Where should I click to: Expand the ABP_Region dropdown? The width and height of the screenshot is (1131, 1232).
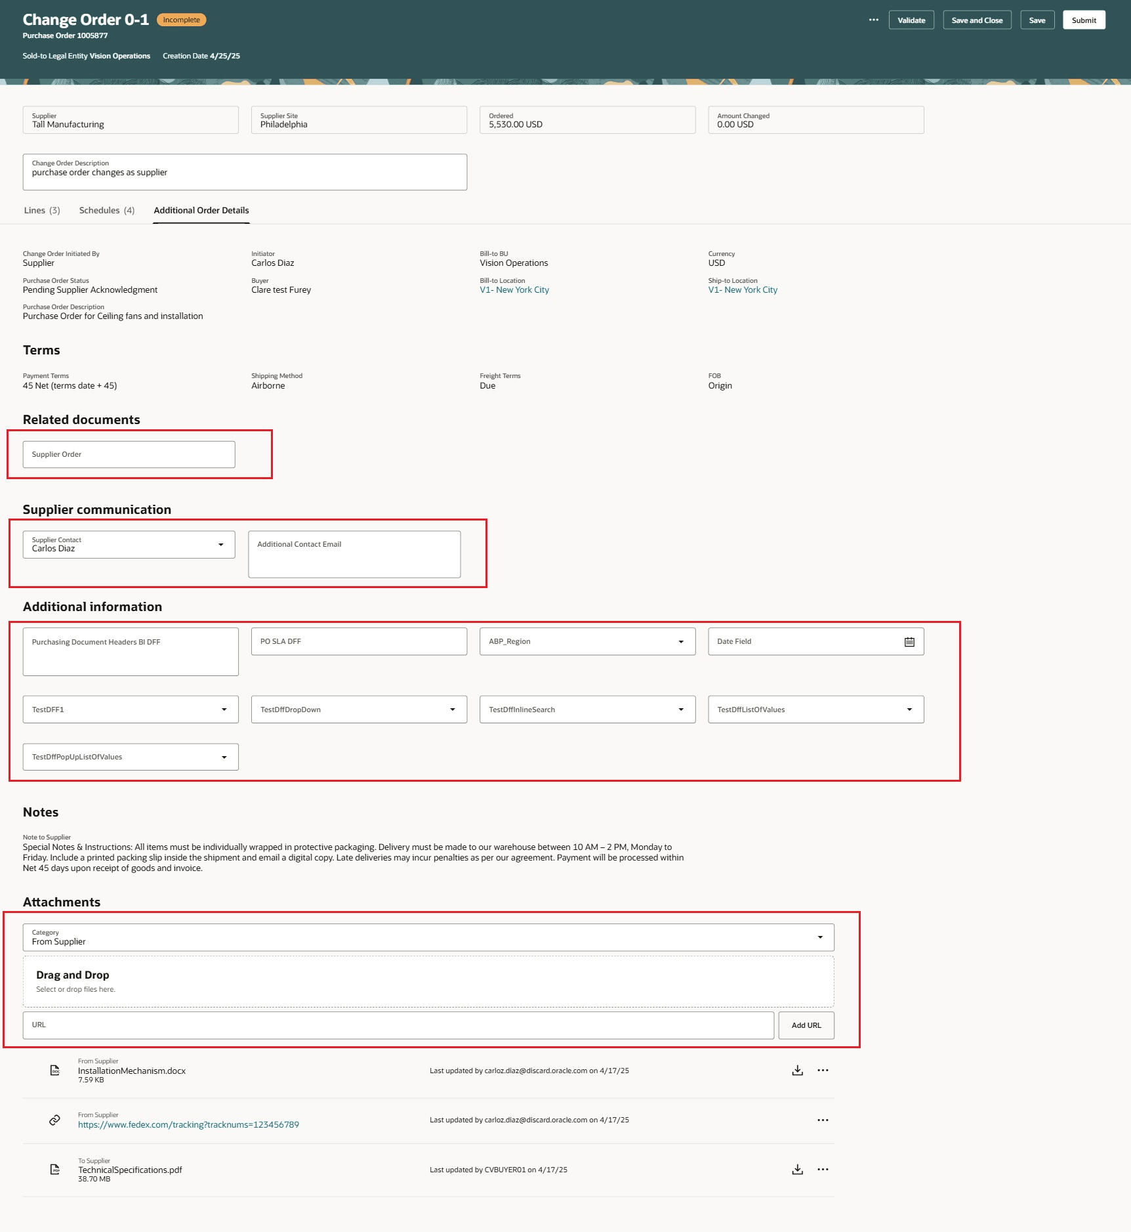[681, 641]
